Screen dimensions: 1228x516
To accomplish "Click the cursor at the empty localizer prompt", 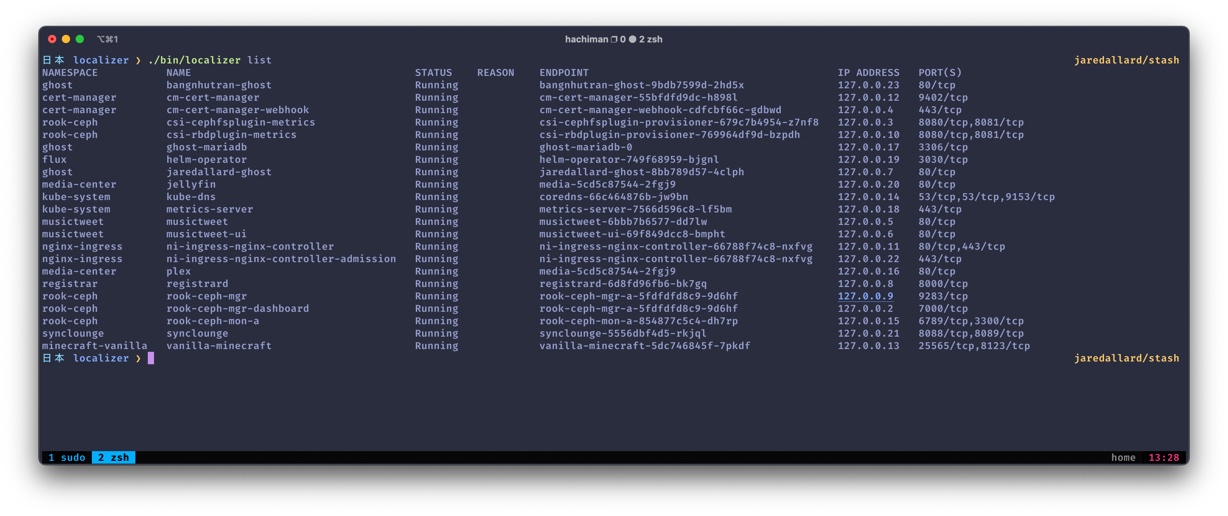I will click(x=151, y=358).
